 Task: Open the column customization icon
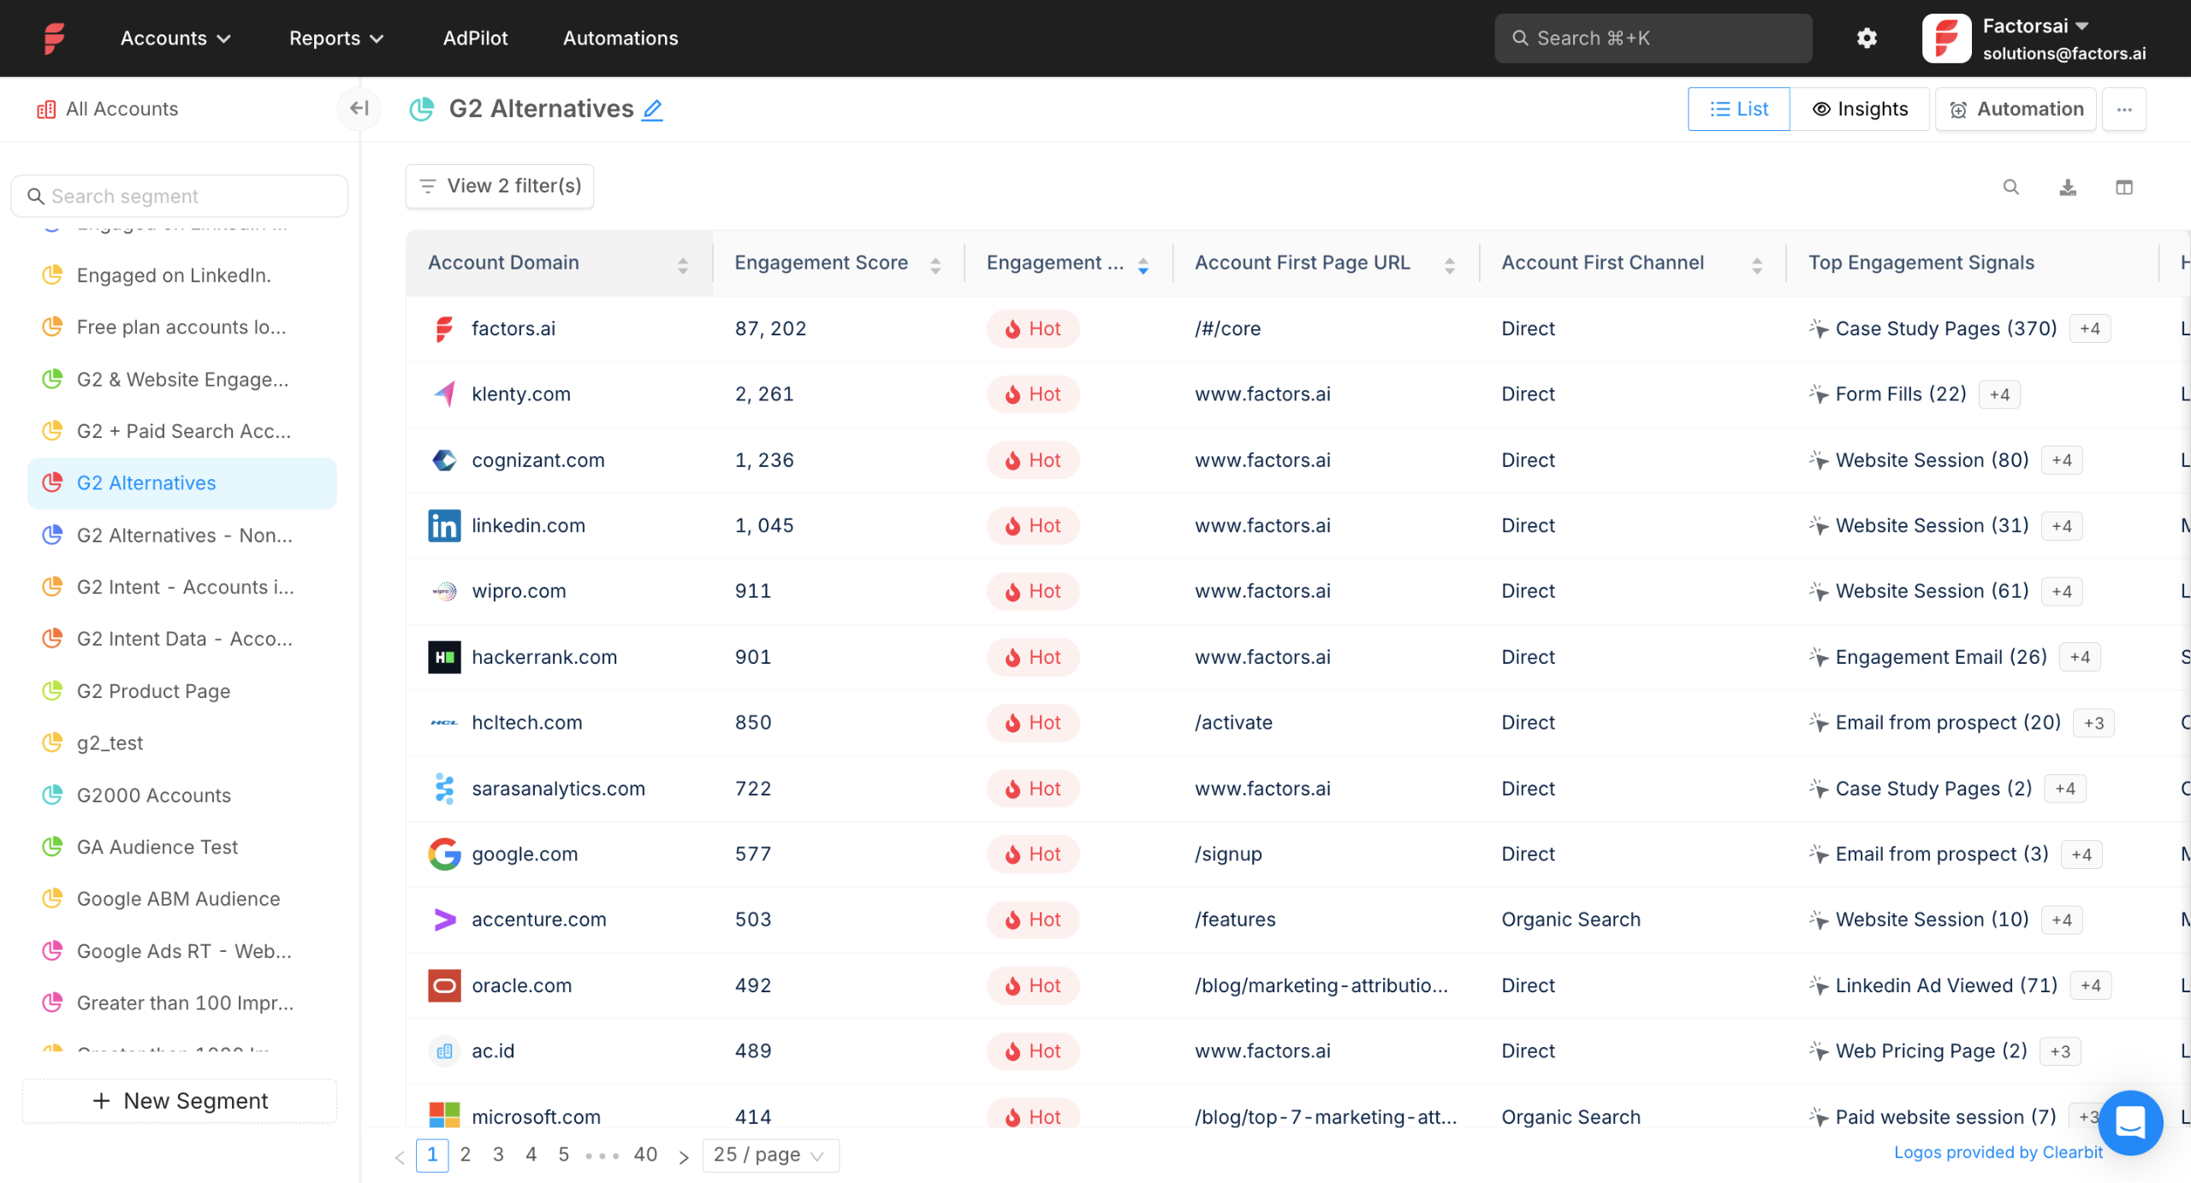point(2126,186)
